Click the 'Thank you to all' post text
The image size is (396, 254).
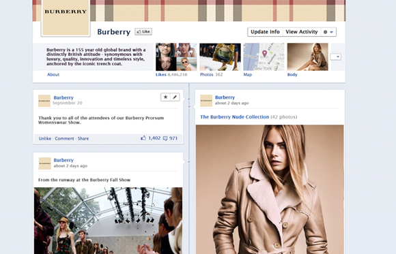(101, 120)
